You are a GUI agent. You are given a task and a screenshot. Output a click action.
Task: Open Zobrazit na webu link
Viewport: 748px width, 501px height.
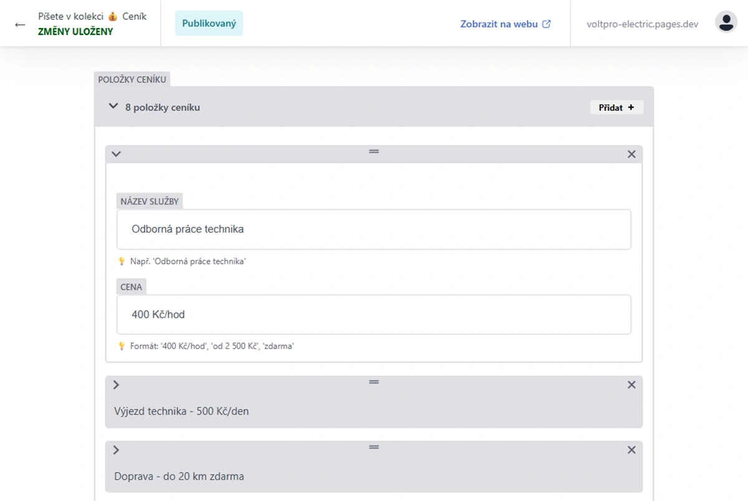tap(506, 24)
